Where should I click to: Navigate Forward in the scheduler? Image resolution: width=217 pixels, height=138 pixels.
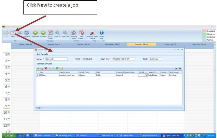point(43,33)
